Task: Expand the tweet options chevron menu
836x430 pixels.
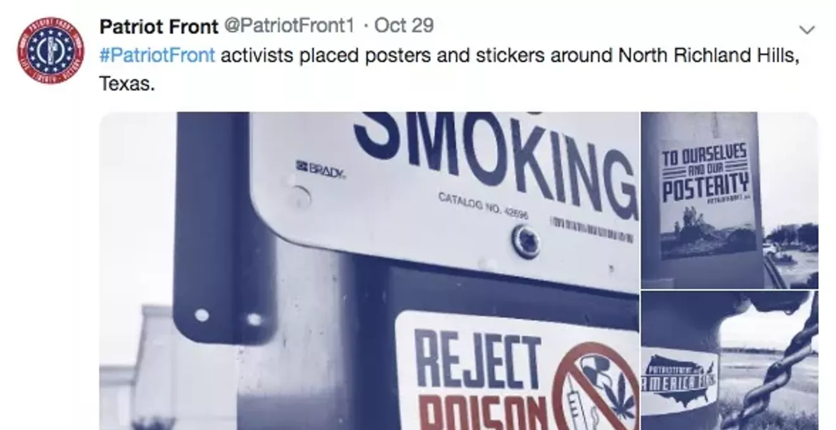Action: 807,30
